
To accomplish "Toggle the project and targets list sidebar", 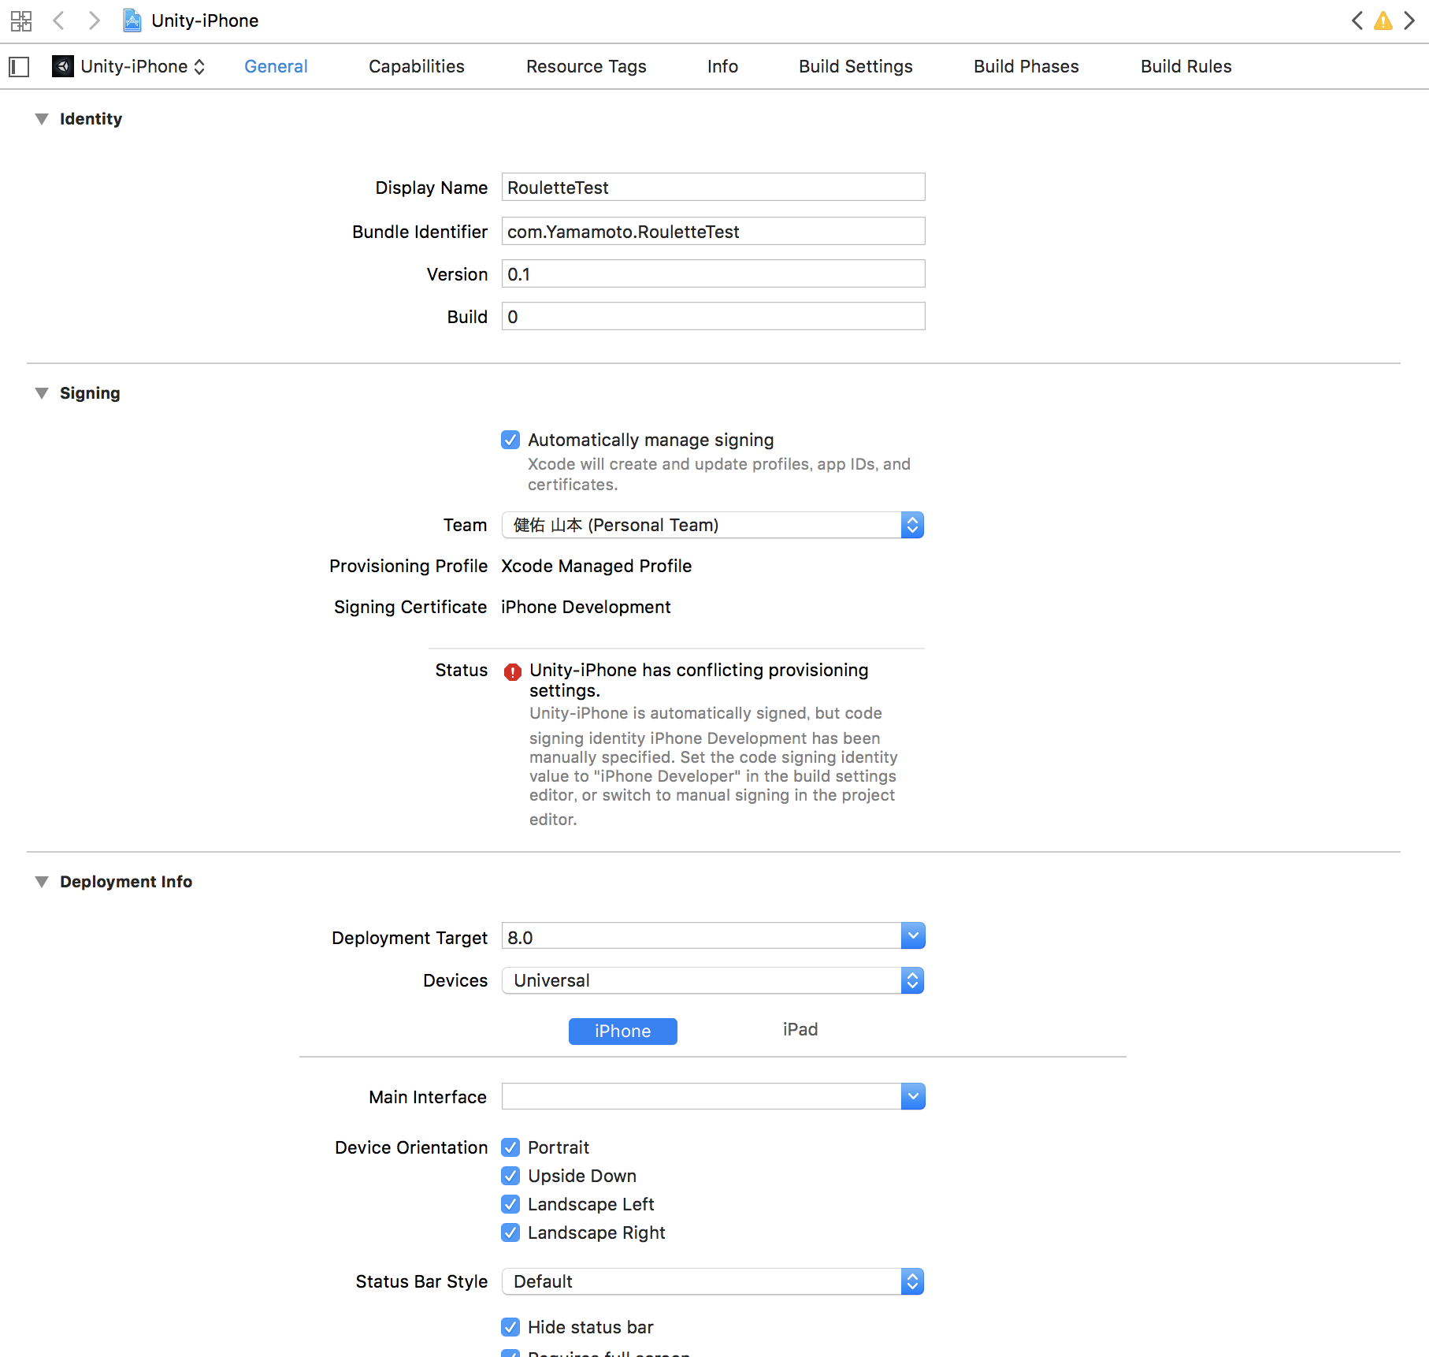I will tap(19, 67).
